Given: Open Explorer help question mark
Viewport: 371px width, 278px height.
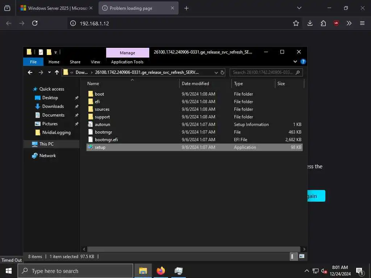Looking at the screenshot, I should [303, 62].
